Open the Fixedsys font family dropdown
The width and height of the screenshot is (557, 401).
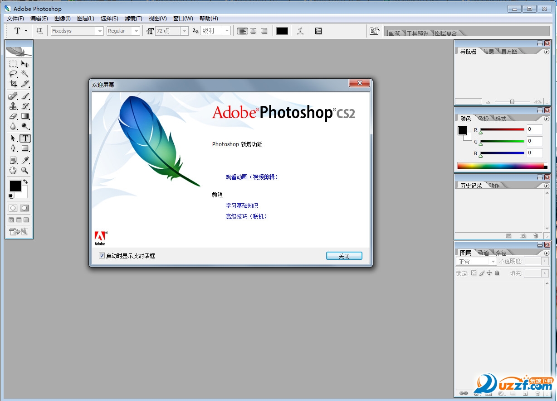pos(100,31)
